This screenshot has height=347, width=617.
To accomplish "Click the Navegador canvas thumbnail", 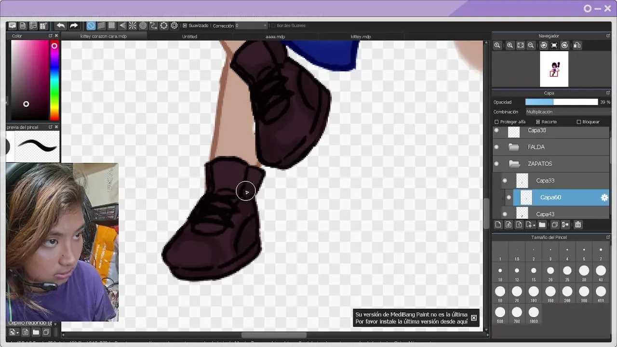I will point(554,69).
